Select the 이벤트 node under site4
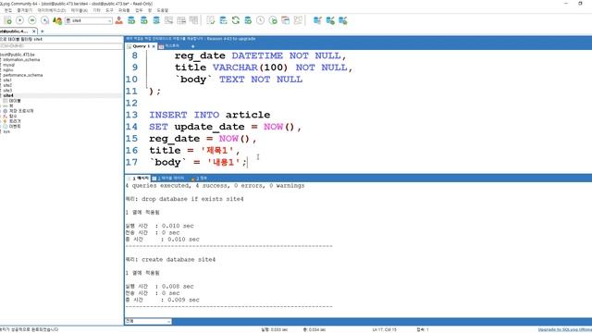This screenshot has height=333, width=592. (15, 127)
